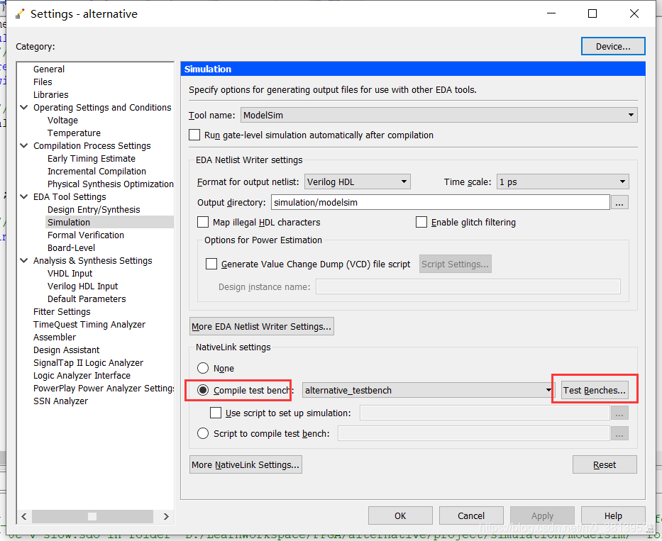Click right arrow of category scrollbar
Viewport: 662px width, 541px height.
click(166, 516)
